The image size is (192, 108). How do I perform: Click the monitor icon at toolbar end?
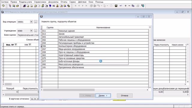point(143,6)
